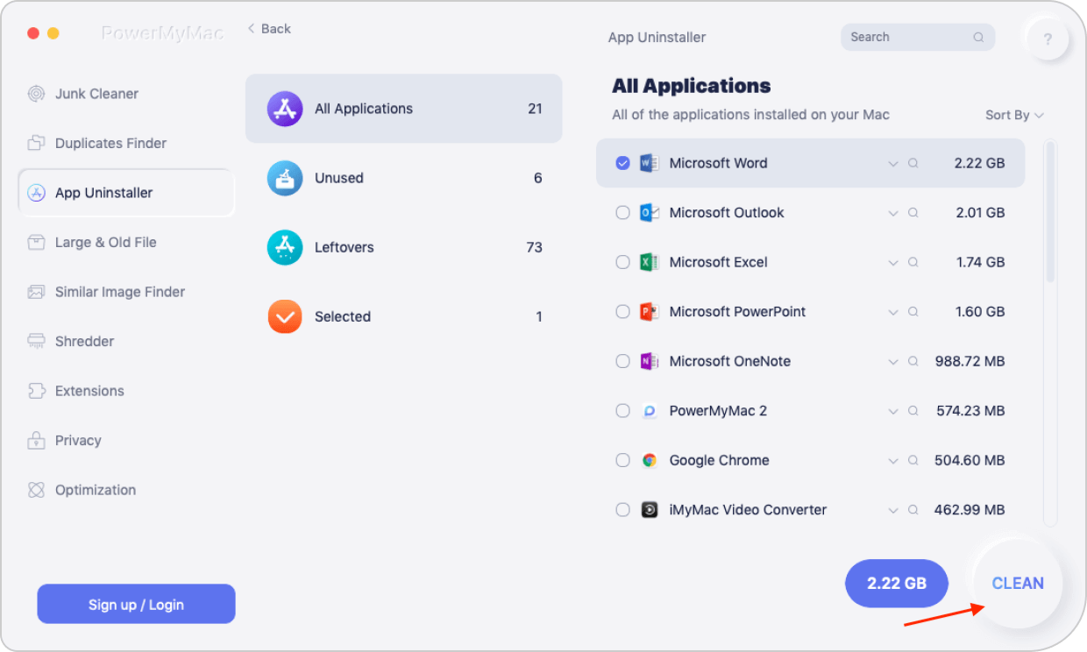Open the Optimization module

click(x=126, y=490)
